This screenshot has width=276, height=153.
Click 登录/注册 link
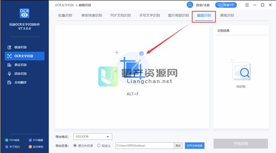(203, 5)
